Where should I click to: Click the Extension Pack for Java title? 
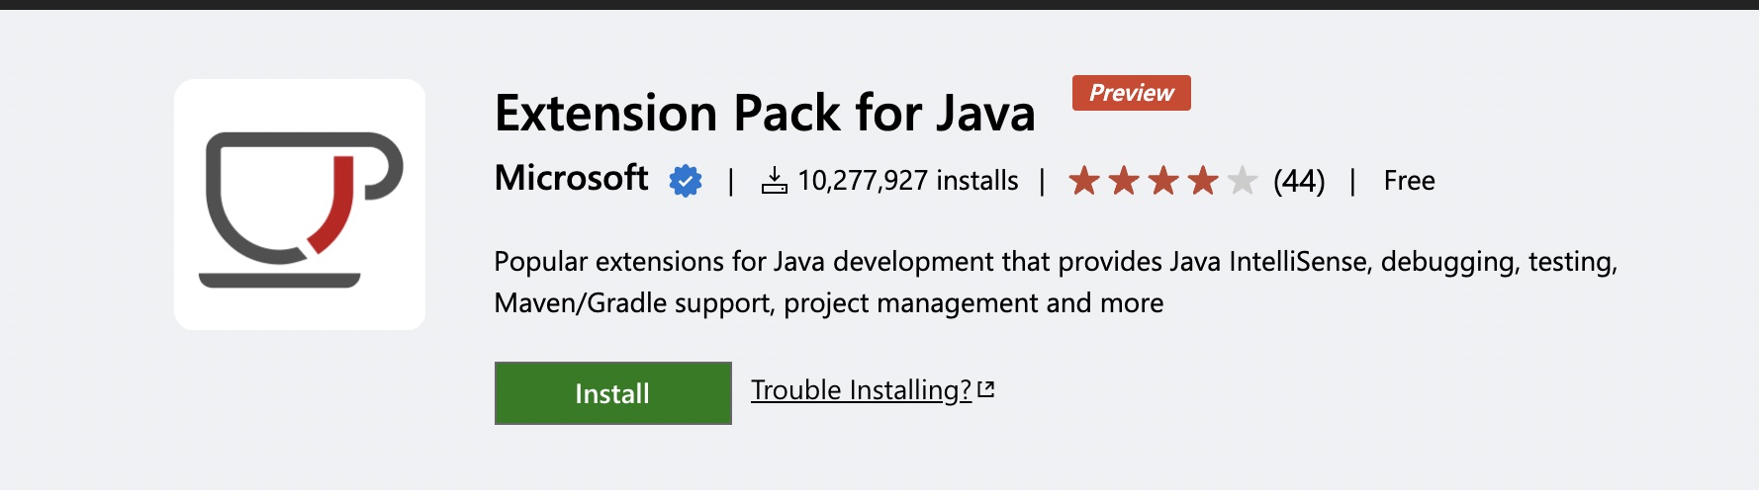[764, 113]
